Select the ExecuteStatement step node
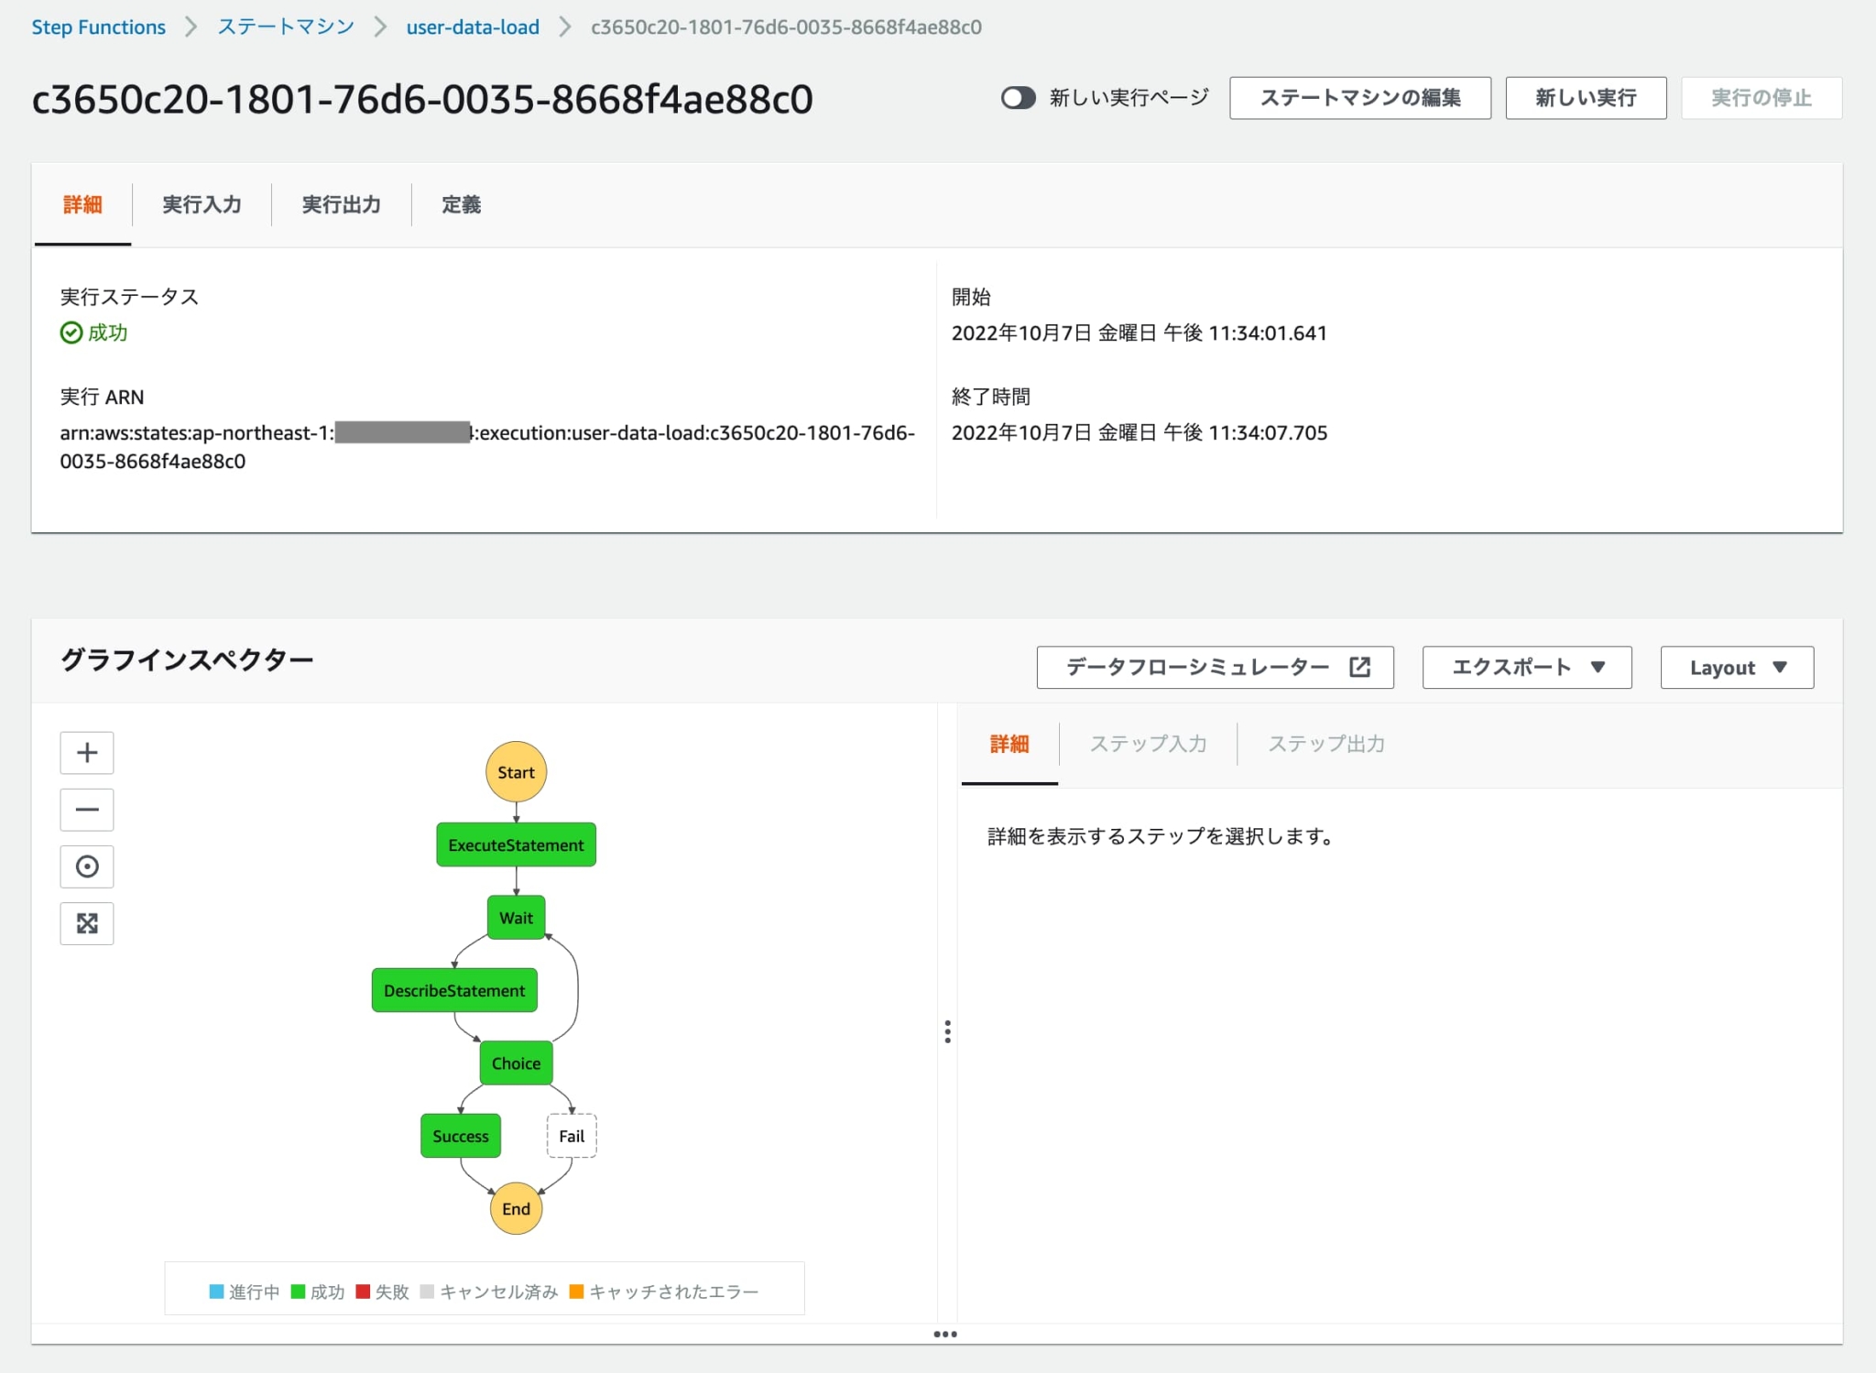The height and width of the screenshot is (1373, 1876). click(516, 845)
